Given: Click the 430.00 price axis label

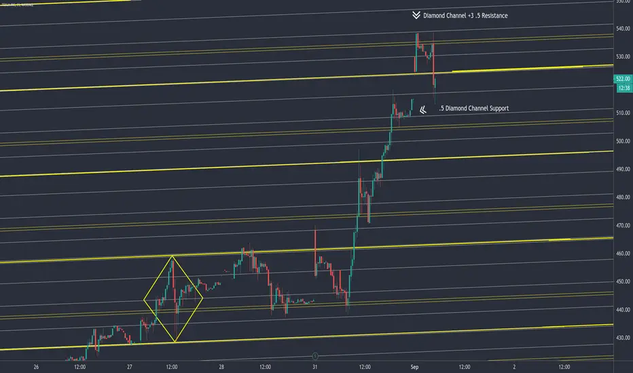Looking at the screenshot, I should (x=623, y=338).
